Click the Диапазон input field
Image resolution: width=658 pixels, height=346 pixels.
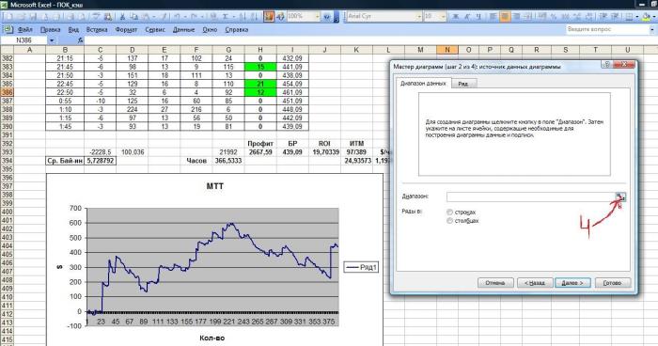(x=531, y=197)
